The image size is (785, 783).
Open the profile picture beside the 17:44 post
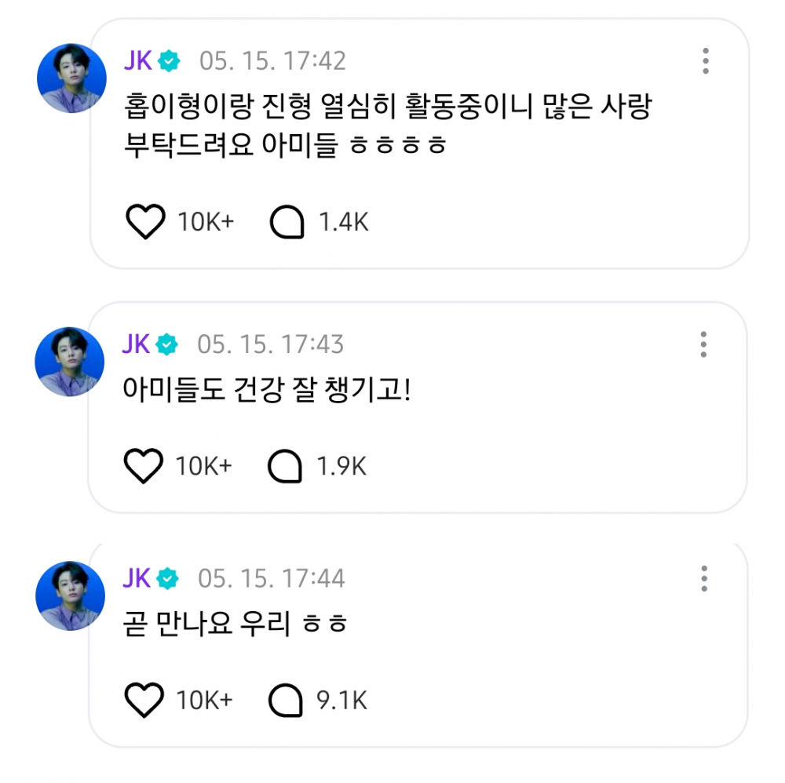(x=70, y=596)
